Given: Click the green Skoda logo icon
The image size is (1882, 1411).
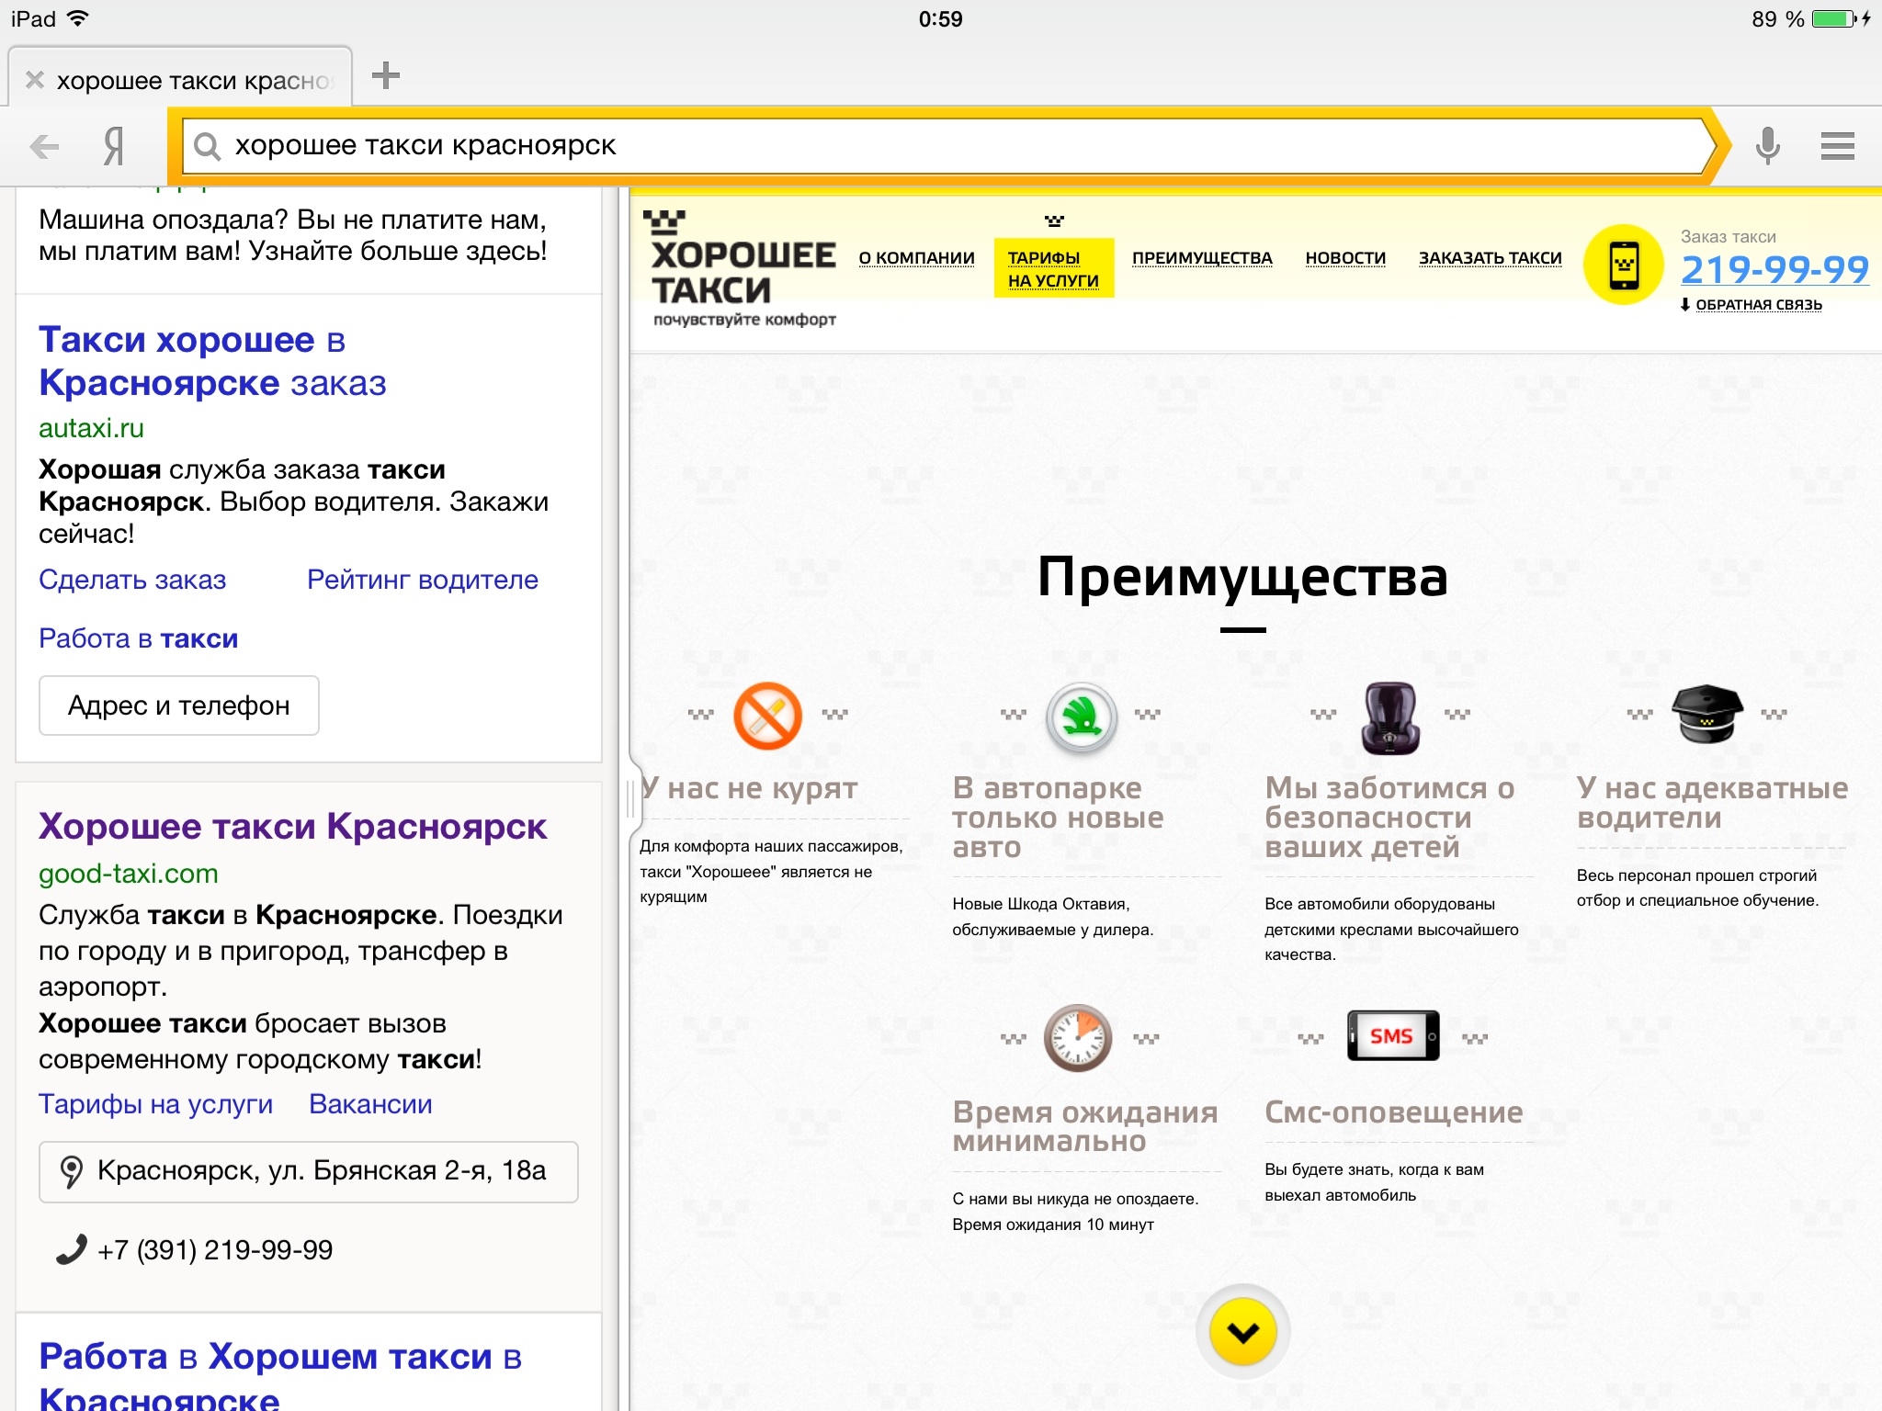Looking at the screenshot, I should [1082, 718].
